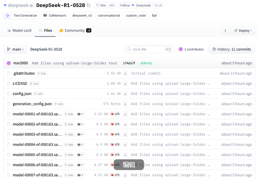Open the msr2000 user profile
The image size is (257, 179).
click(x=20, y=63)
